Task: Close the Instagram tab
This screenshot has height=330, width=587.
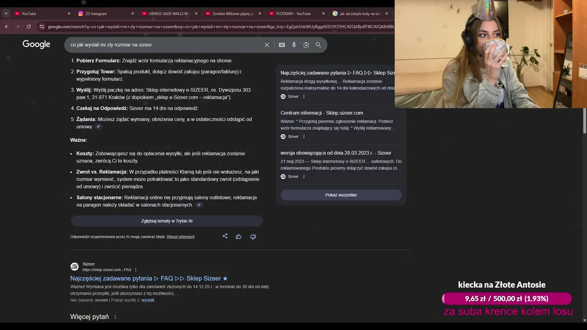Action: 133,14
